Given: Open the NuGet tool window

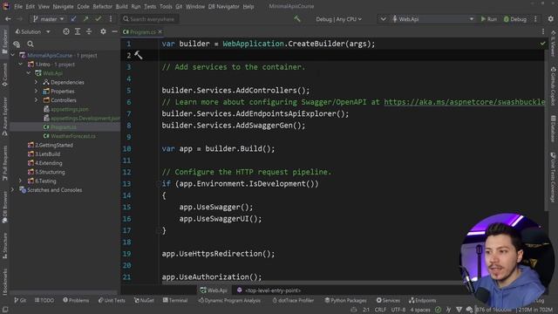Looking at the screenshot, I should 144,300.
